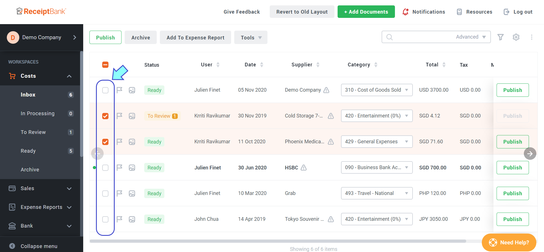This screenshot has height=252, width=544.
Task: Open category dropdown 310 - Cost of Goods Sold
Action: tap(377, 90)
